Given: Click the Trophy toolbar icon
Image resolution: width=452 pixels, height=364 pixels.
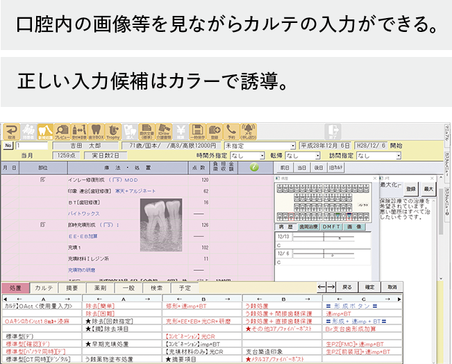Looking at the screenshot, I should pos(112,131).
